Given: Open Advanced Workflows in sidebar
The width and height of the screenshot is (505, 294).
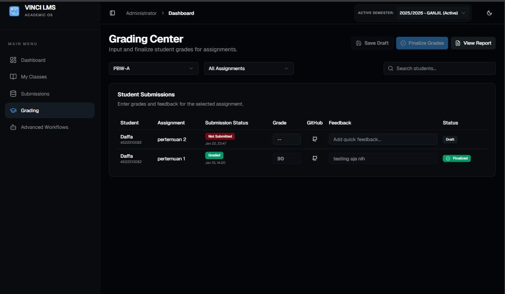Looking at the screenshot, I should coord(44,127).
